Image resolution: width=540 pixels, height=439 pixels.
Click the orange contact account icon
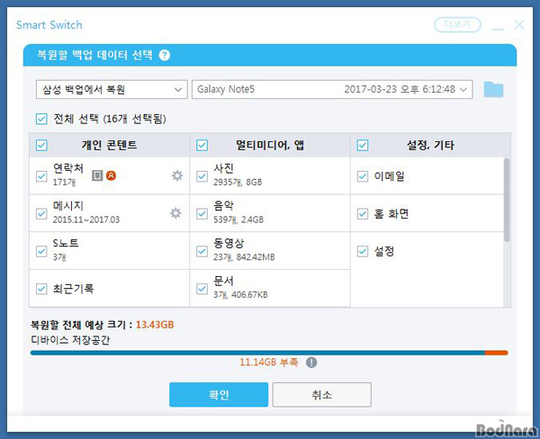(x=111, y=175)
